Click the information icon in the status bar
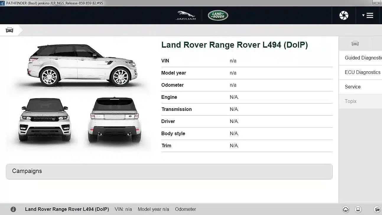 coord(14,209)
